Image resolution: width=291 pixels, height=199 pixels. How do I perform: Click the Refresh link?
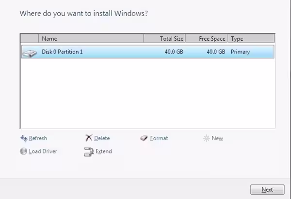coord(38,138)
